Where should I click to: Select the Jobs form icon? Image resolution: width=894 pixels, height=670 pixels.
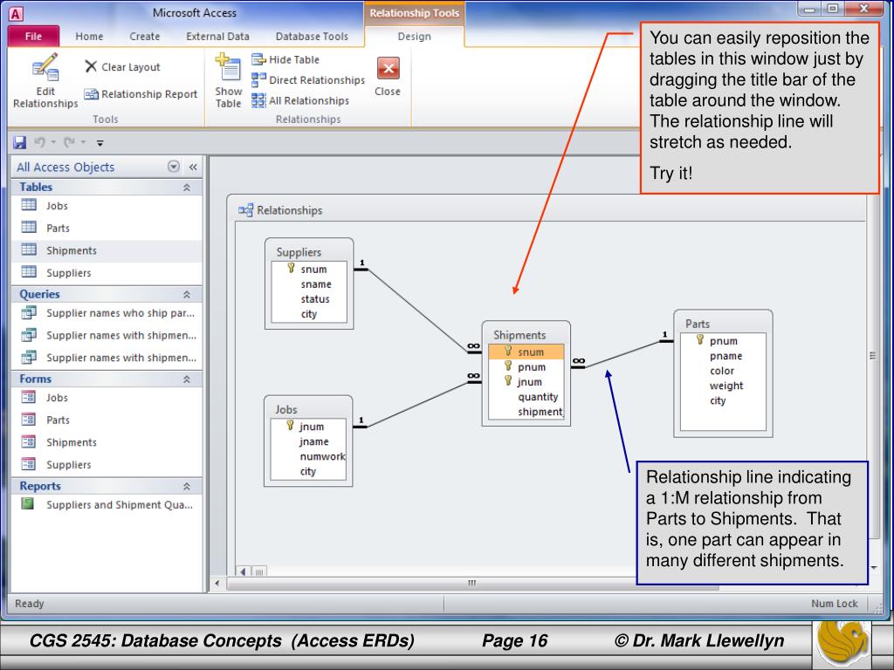(x=29, y=397)
